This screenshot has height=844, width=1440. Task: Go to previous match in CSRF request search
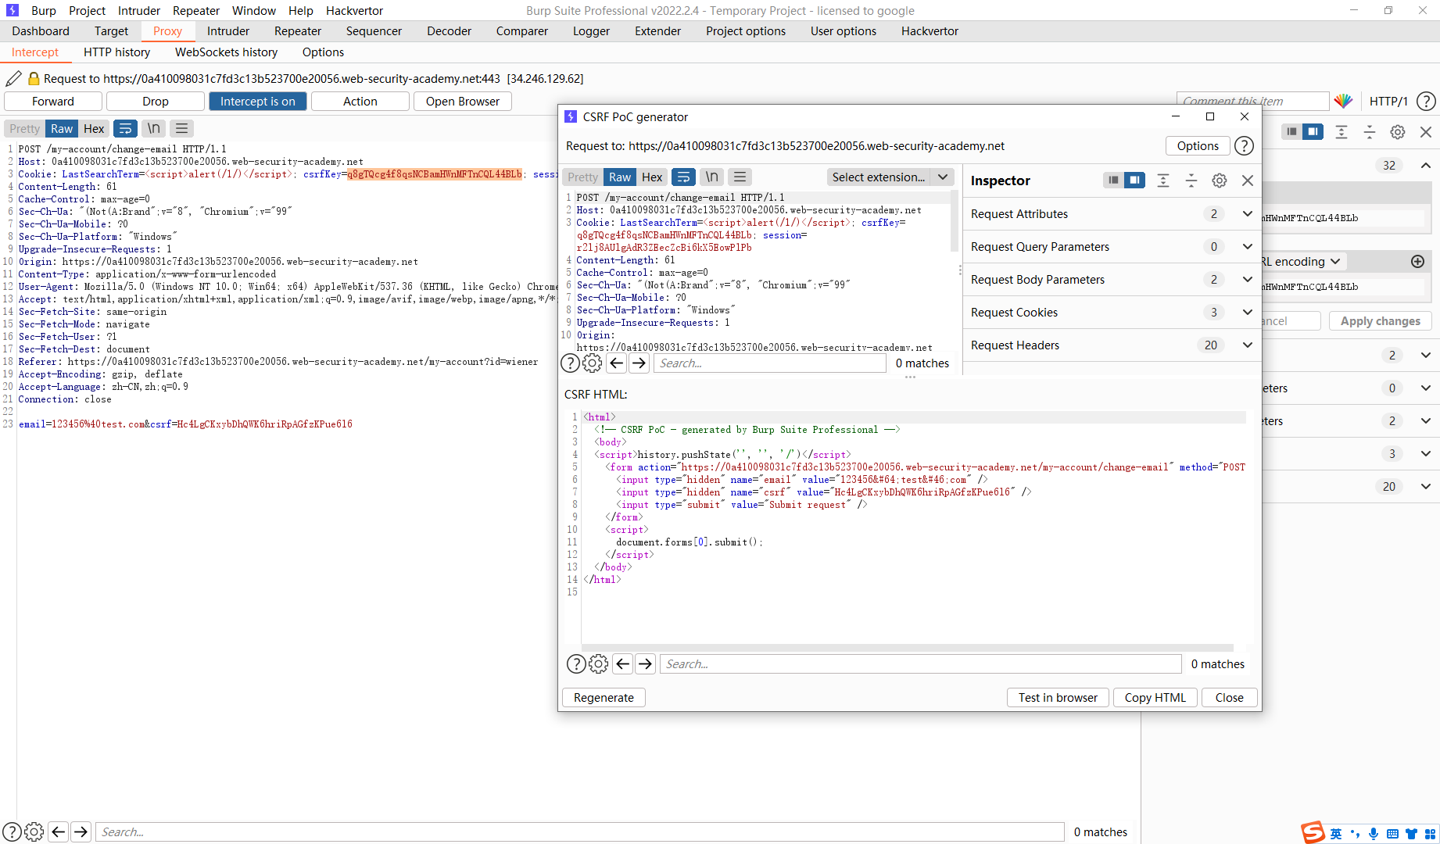[617, 363]
